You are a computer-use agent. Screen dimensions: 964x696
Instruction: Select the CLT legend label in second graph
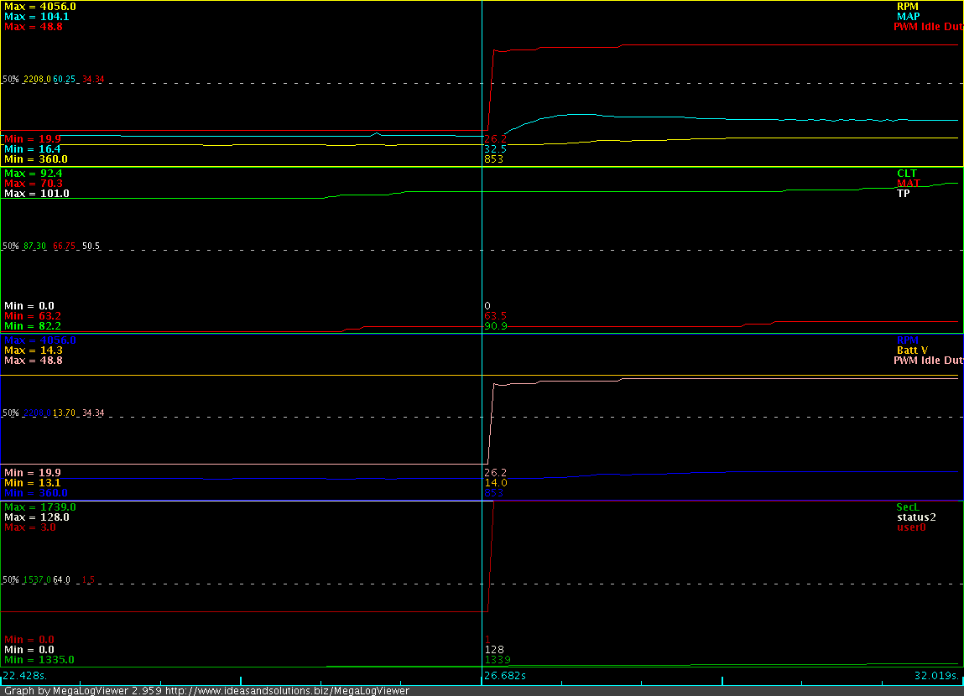coord(907,174)
